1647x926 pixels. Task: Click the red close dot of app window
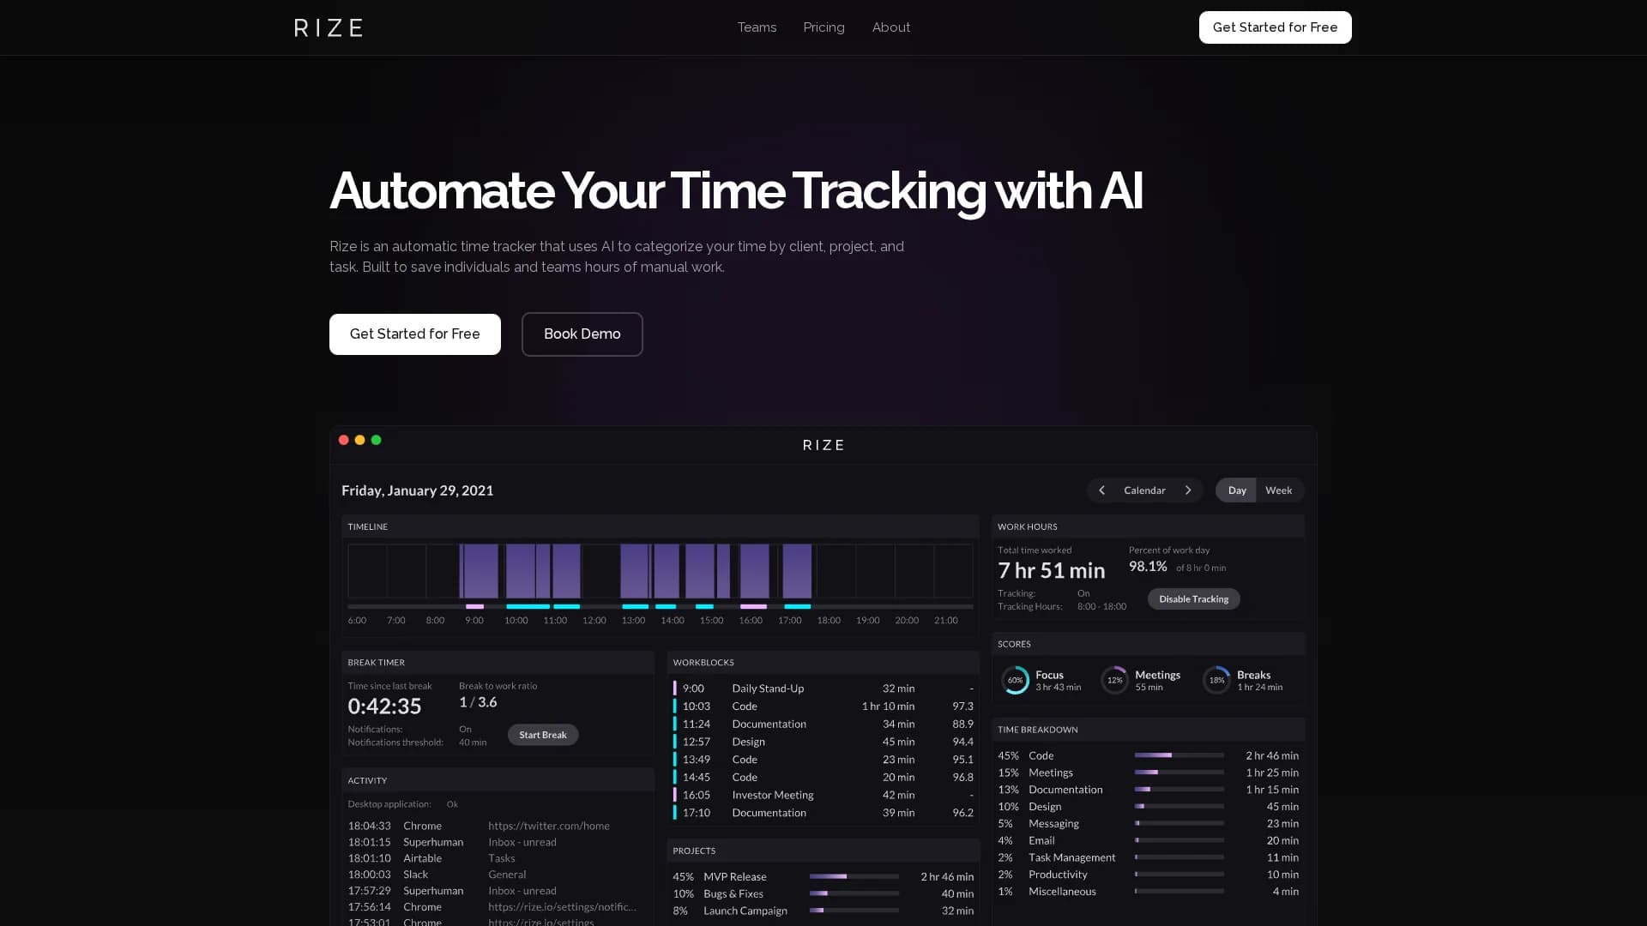pos(343,440)
